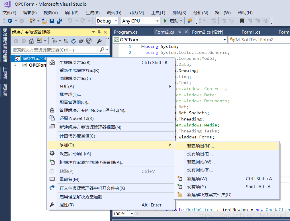Click the pin icon on Form2.cs tab
The image size is (290, 221).
[x=179, y=32]
